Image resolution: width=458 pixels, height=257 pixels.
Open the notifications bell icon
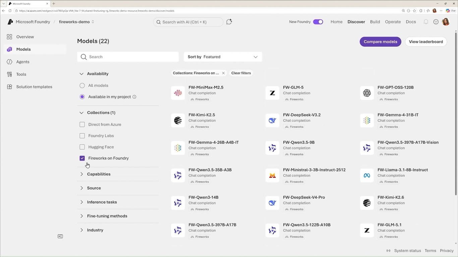pos(426,22)
